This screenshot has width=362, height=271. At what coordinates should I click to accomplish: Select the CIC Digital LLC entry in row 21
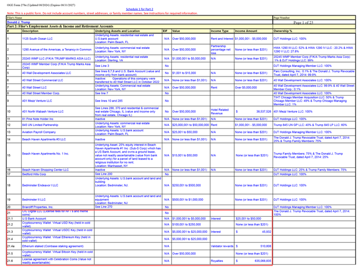pyautogui.click(x=55, y=213)
